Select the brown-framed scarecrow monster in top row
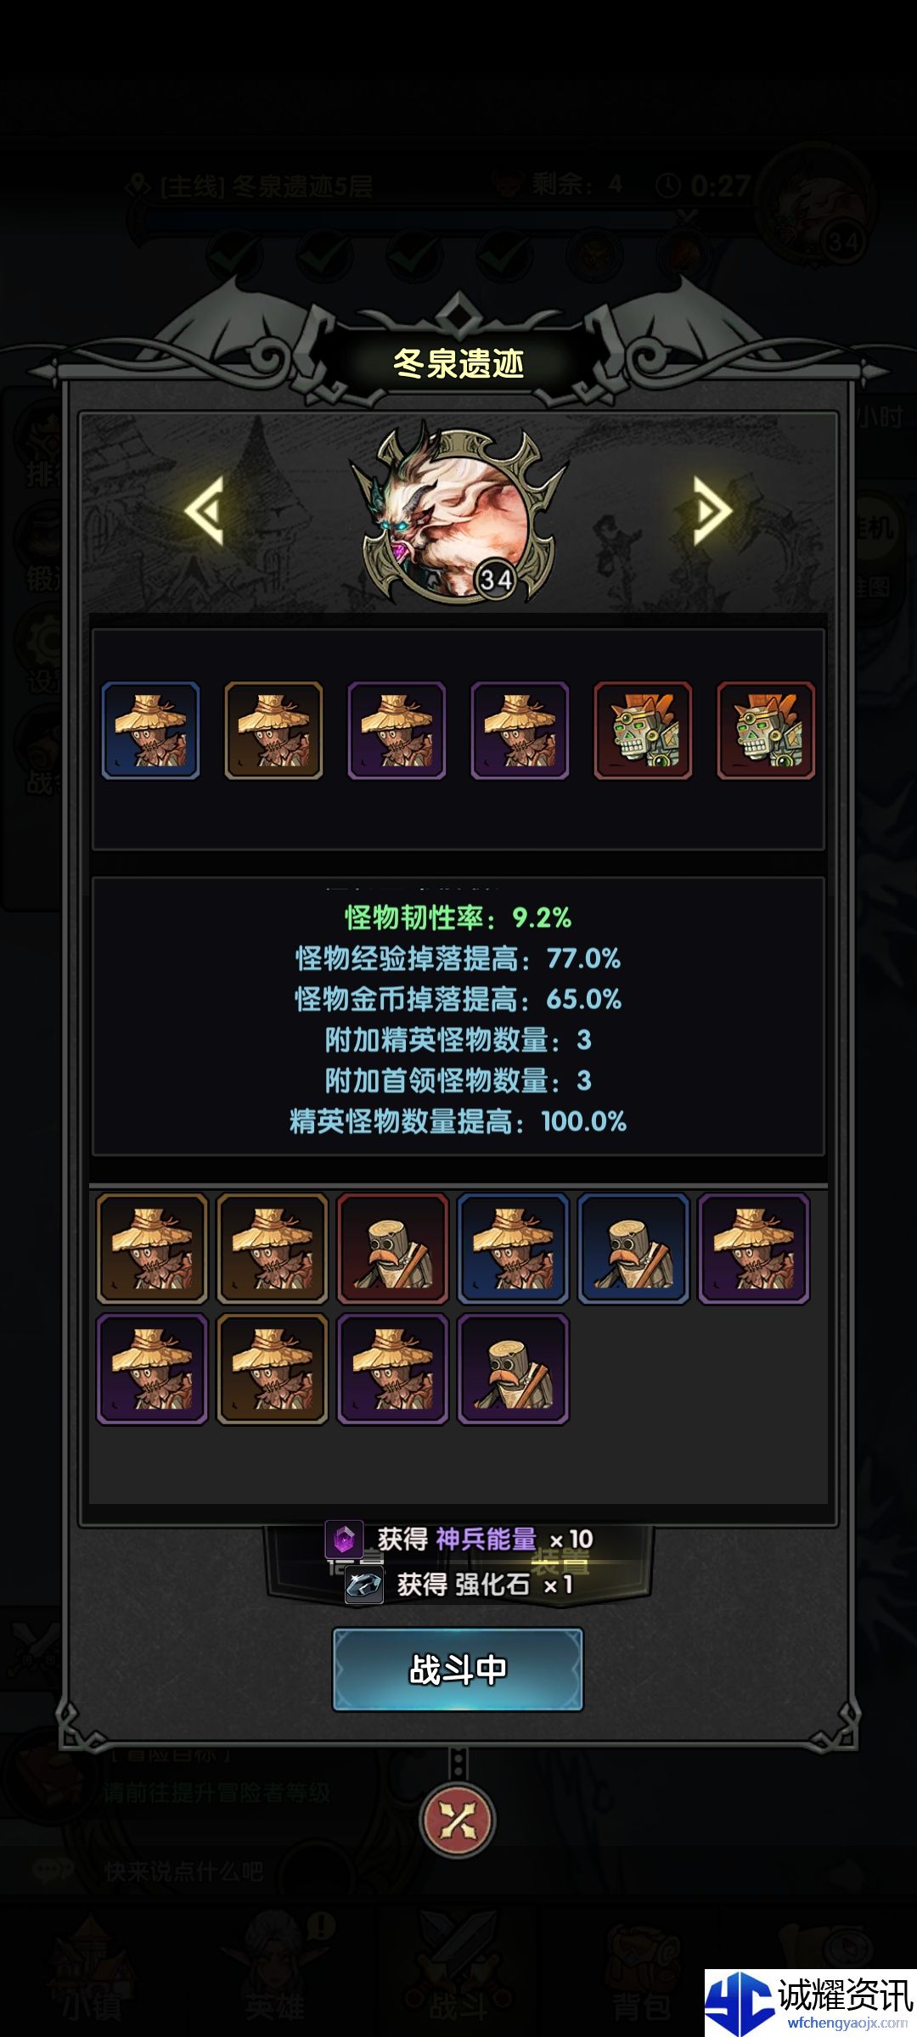The image size is (917, 2037). click(273, 730)
